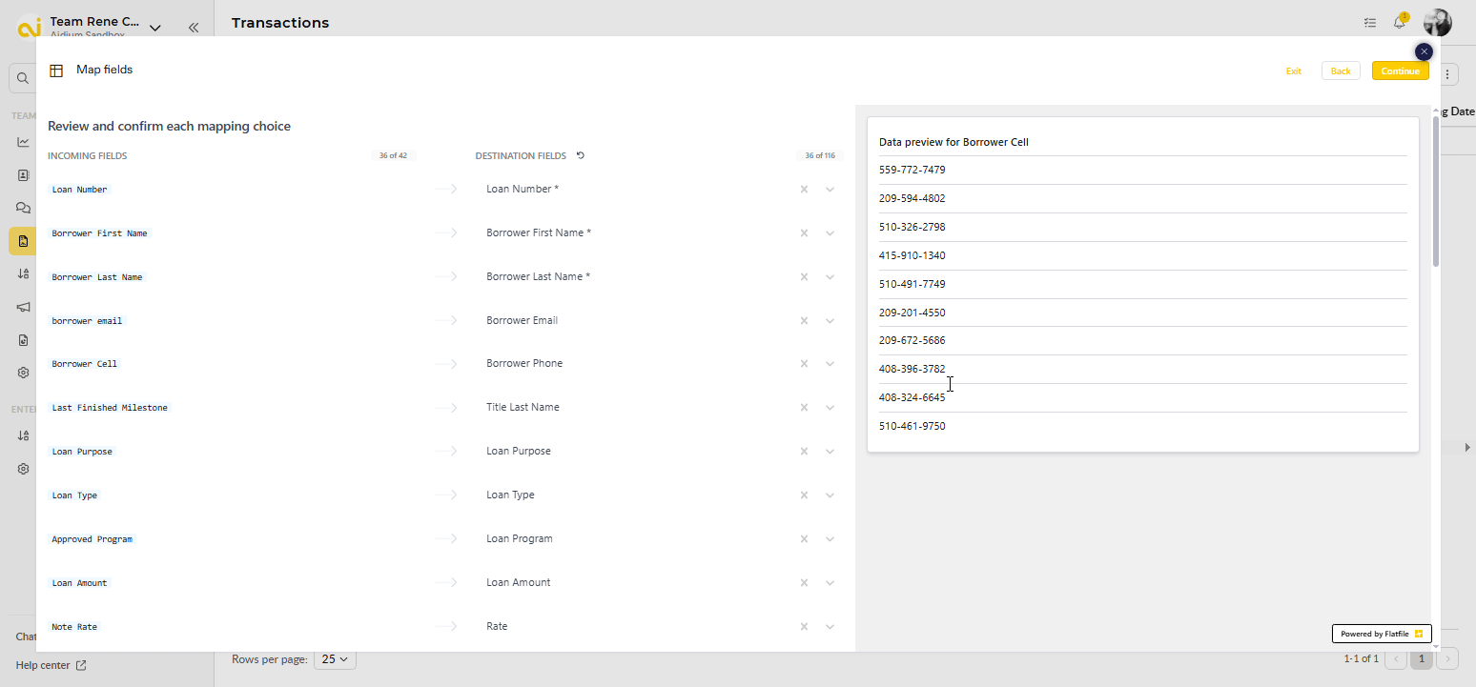Open the Rows per page dropdown
1476x687 pixels.
tap(336, 658)
